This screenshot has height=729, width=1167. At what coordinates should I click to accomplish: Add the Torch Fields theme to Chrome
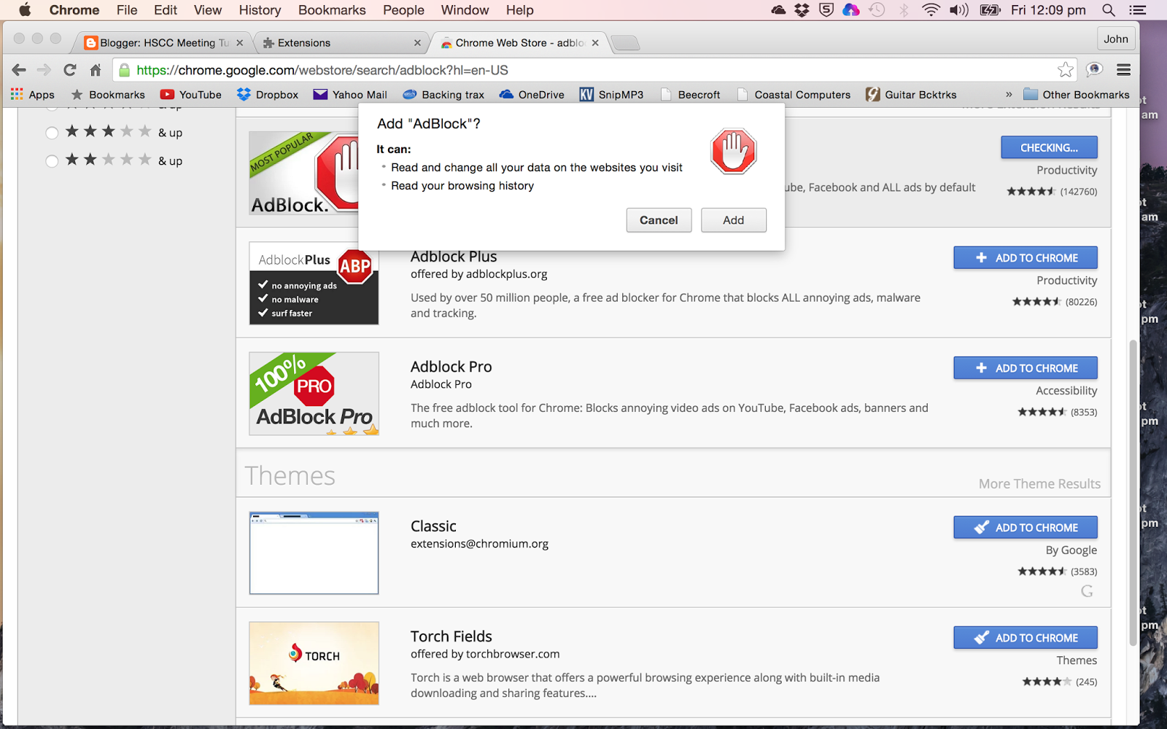pos(1026,638)
